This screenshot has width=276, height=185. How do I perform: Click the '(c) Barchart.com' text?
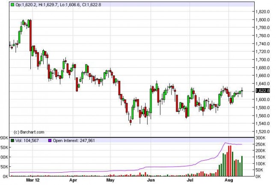coord(29,132)
